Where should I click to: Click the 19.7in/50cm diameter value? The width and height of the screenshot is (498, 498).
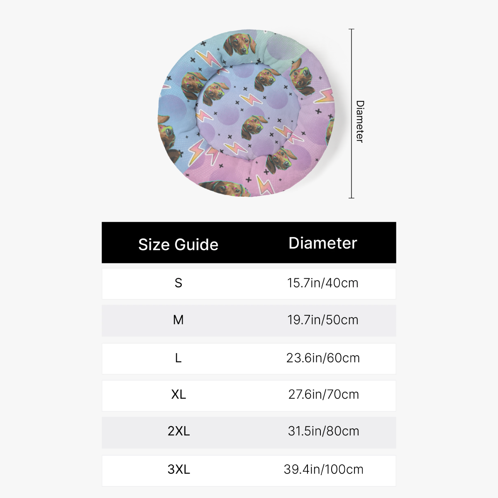click(322, 320)
